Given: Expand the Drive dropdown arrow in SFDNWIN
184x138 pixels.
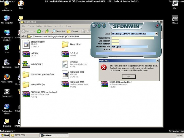Looking at the screenshot, I should point(156,34).
